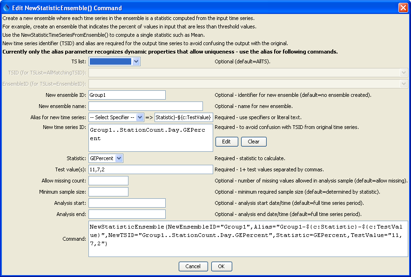Click the New time series ID text area
Viewport: 411px width, 277px height.
[x=151, y=138]
